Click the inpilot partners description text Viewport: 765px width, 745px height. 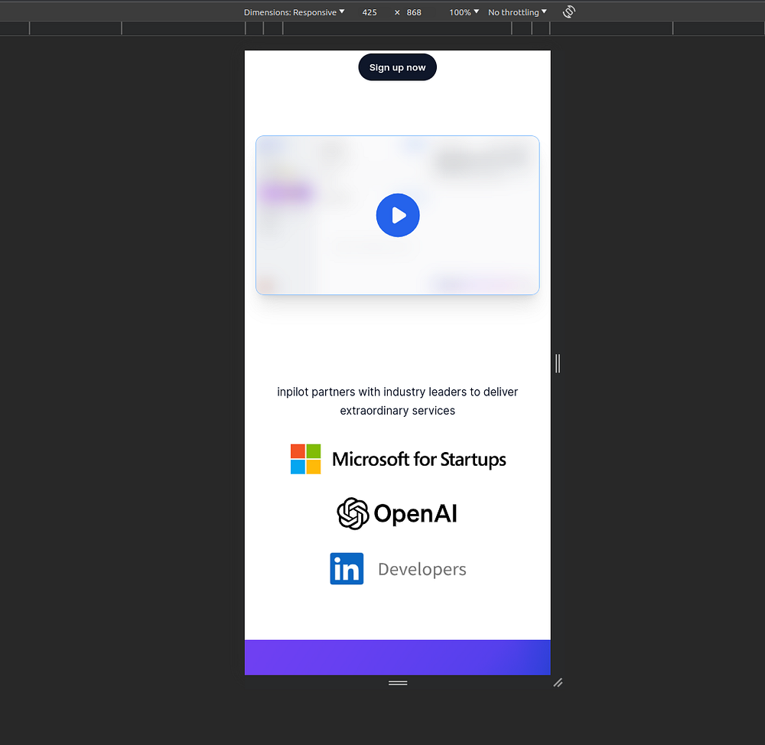pyautogui.click(x=397, y=401)
